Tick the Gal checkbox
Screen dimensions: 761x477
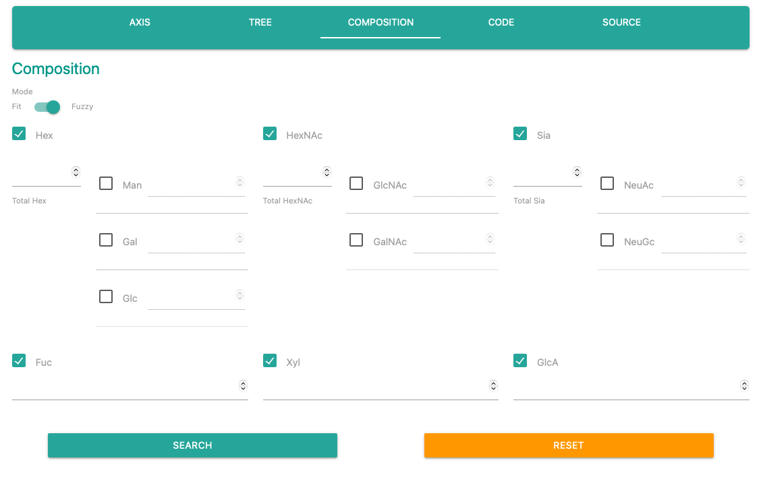point(106,240)
